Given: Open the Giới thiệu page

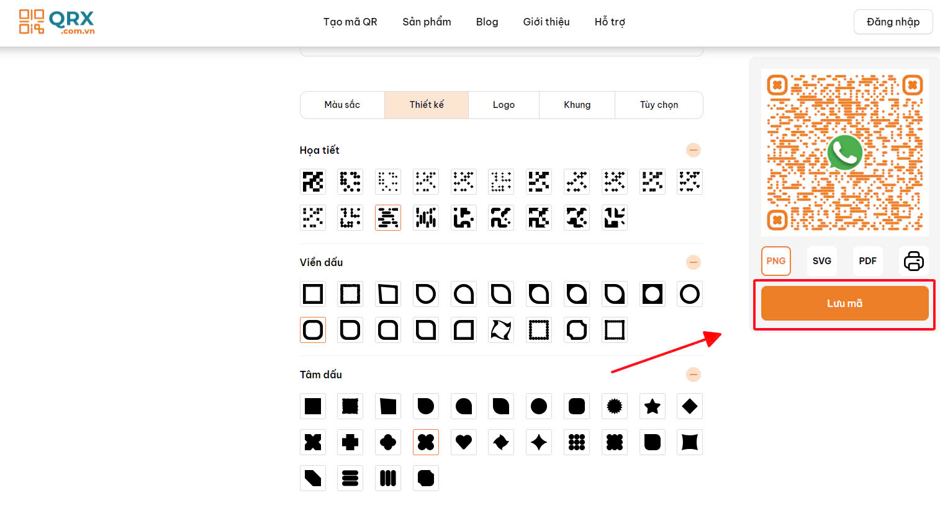Looking at the screenshot, I should pyautogui.click(x=546, y=22).
